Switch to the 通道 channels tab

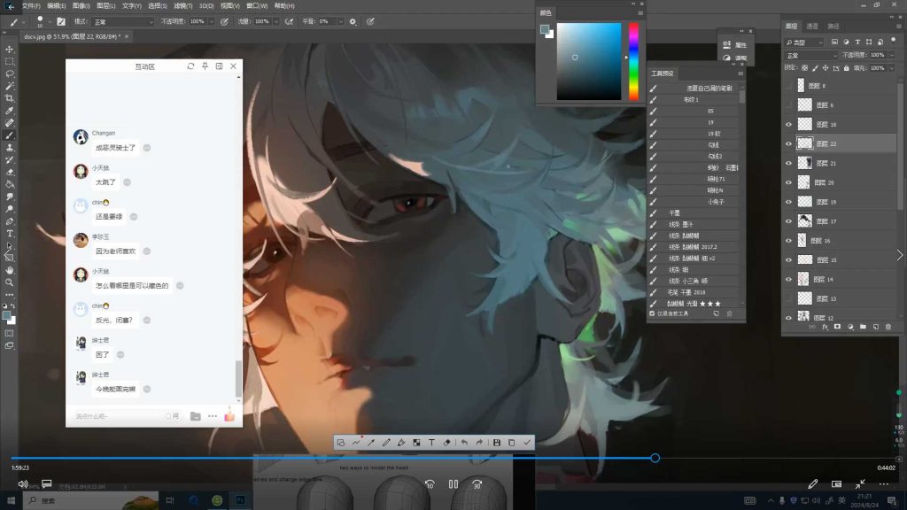812,27
